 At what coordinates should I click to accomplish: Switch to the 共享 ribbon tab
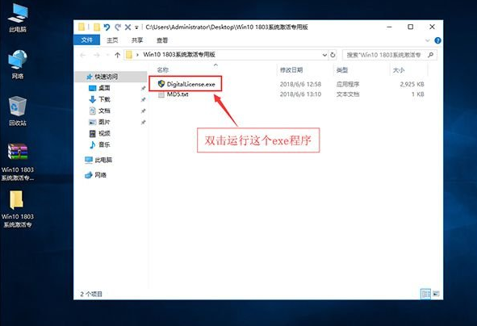coord(137,40)
